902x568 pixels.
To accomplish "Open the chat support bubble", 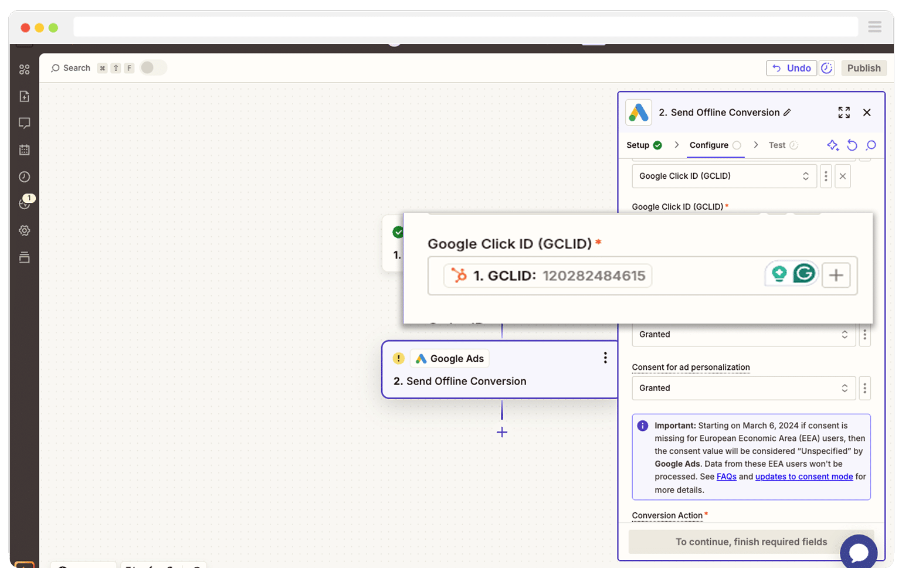I will pos(859,552).
